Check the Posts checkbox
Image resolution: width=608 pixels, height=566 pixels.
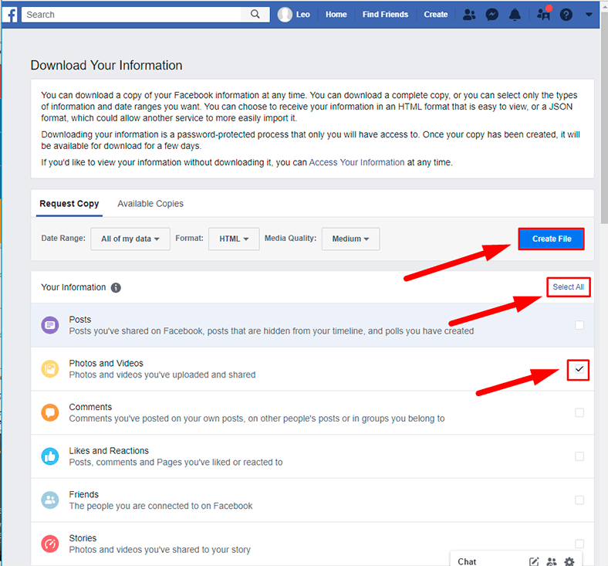pos(579,325)
